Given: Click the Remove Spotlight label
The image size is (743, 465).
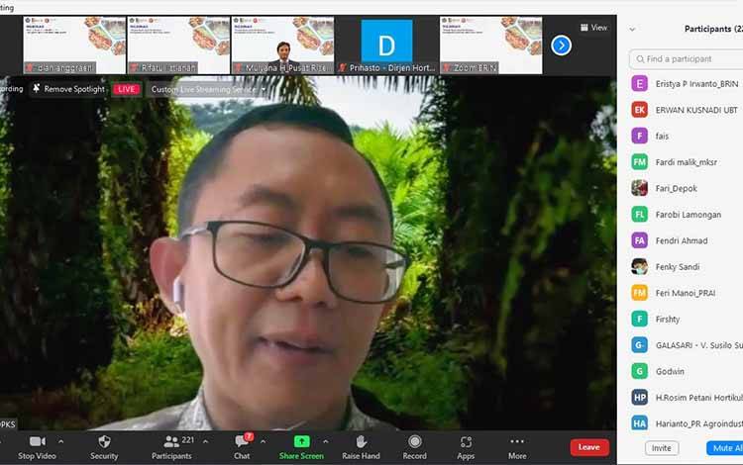Looking at the screenshot, I should coord(74,89).
